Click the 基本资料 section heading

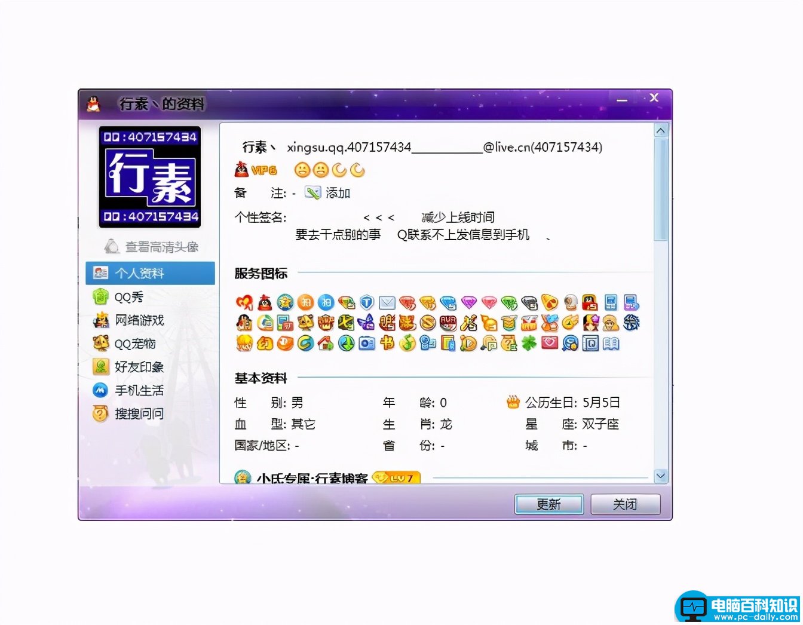(x=261, y=378)
